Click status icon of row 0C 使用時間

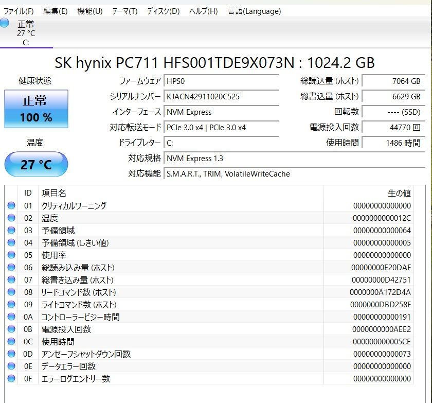pos(11,341)
